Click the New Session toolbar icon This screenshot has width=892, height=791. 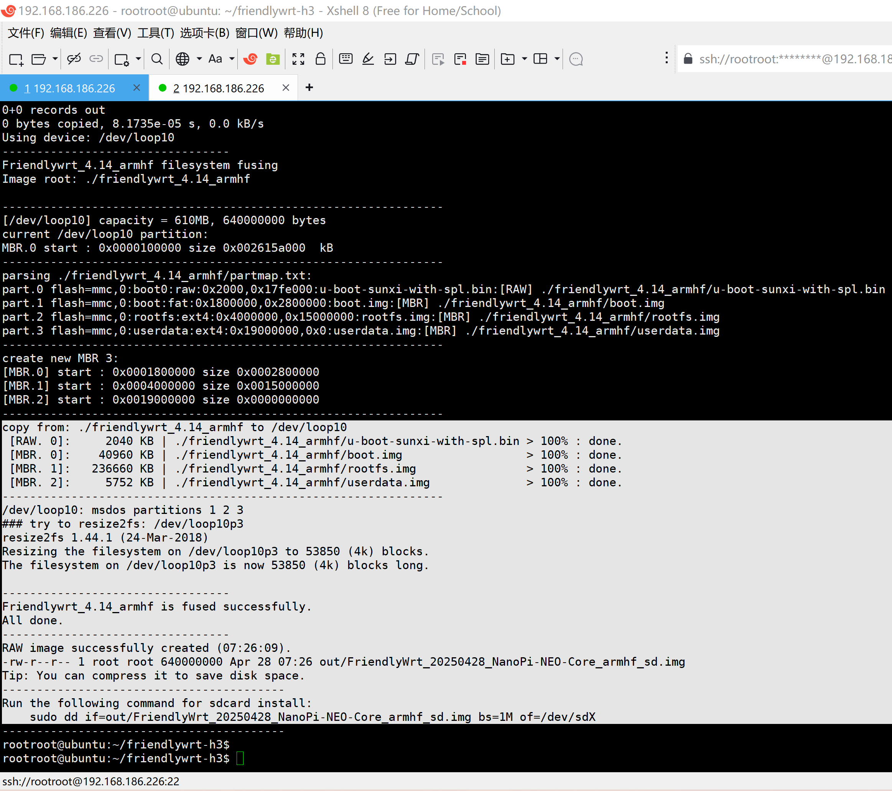point(16,59)
